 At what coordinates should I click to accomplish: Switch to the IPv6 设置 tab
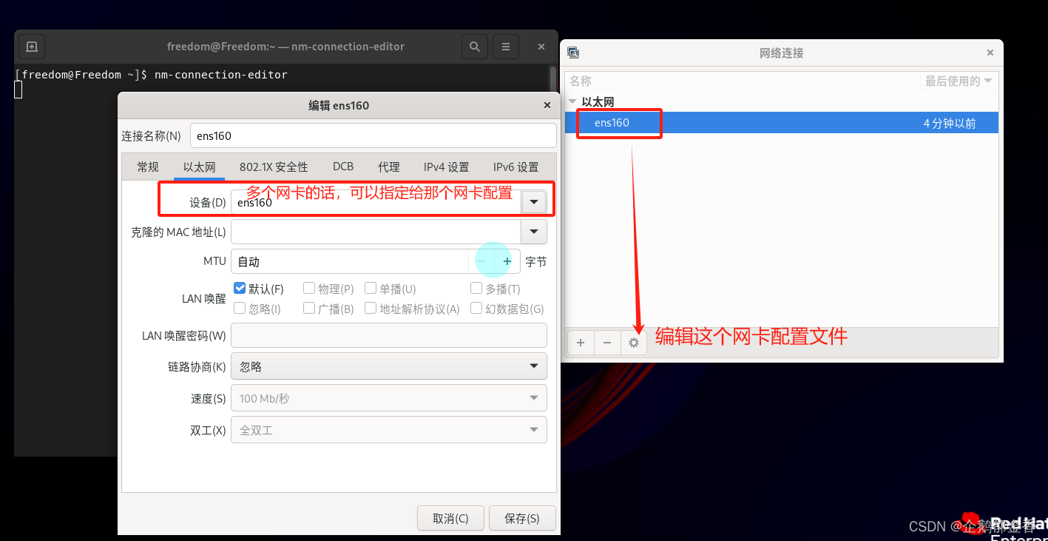point(516,167)
